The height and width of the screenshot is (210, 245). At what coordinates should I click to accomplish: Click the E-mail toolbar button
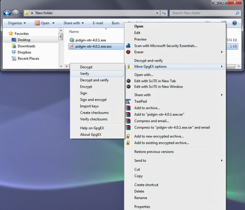point(98,23)
